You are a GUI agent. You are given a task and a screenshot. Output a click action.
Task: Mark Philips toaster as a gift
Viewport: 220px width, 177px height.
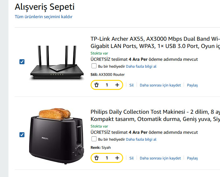(x=94, y=139)
